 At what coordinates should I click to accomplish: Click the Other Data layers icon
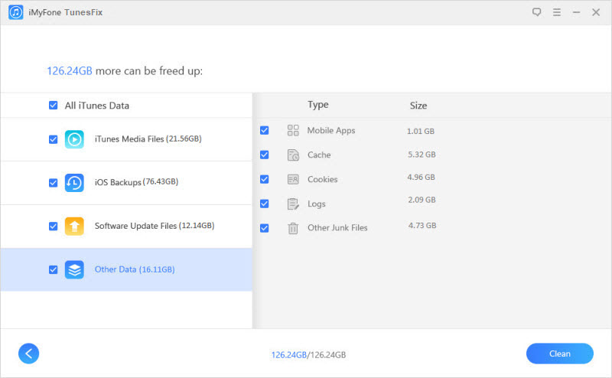74,269
